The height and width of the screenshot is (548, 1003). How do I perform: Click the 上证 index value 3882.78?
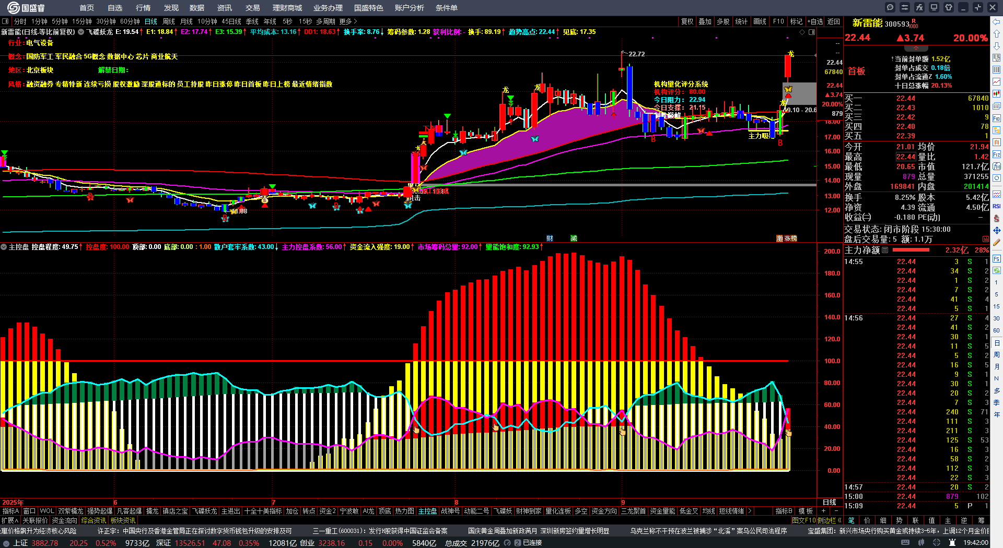click(x=45, y=543)
